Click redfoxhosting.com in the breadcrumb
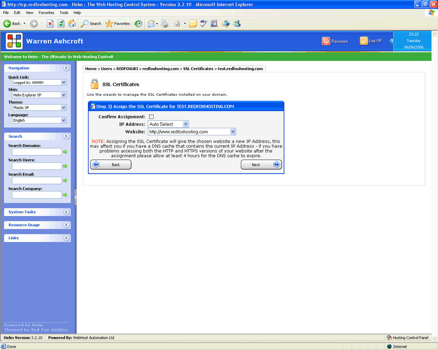 [161, 69]
